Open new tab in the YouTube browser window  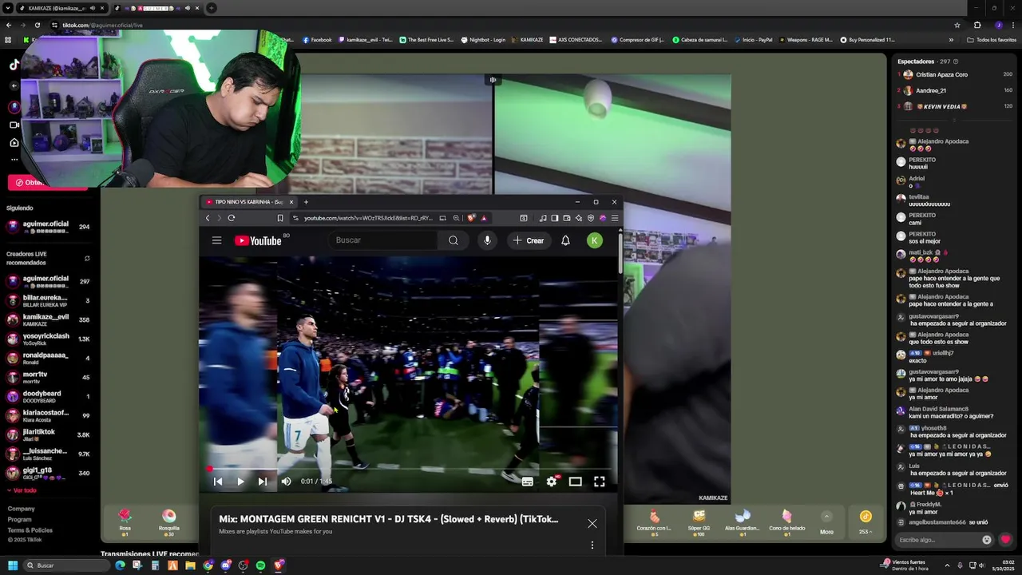[x=306, y=202]
